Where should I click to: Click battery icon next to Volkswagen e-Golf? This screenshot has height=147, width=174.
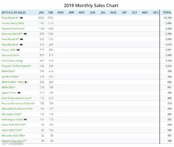click(x=25, y=119)
